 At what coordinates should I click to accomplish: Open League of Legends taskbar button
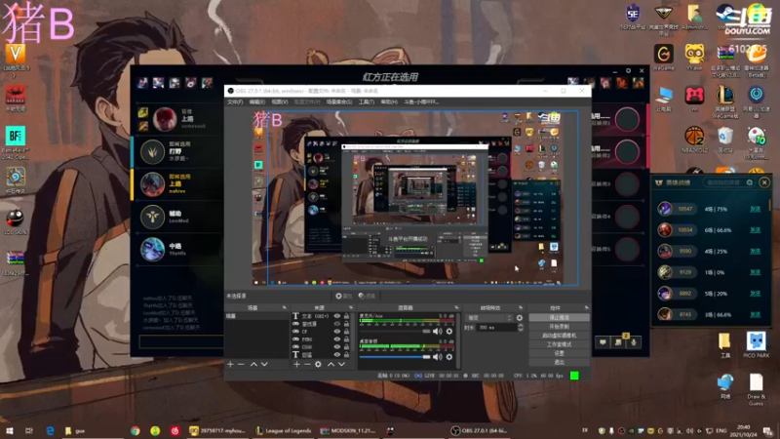[283, 430]
